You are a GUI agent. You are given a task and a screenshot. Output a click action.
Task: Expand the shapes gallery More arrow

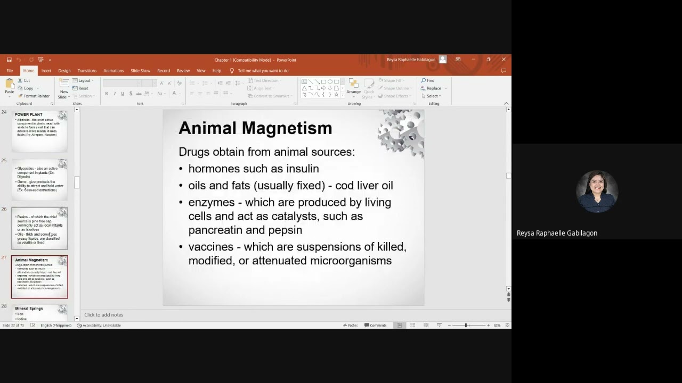pos(343,95)
